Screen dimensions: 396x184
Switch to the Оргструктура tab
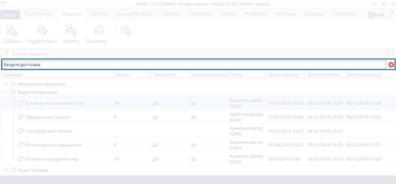point(39,14)
